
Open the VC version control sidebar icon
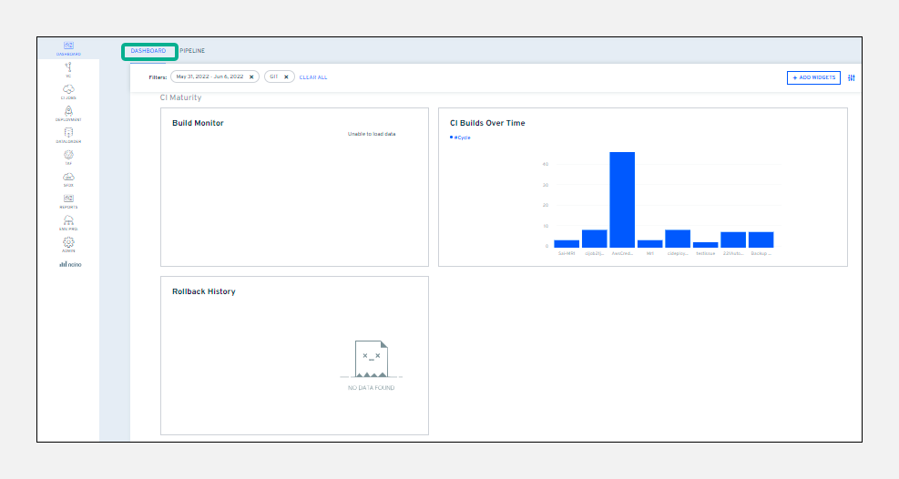(68, 67)
